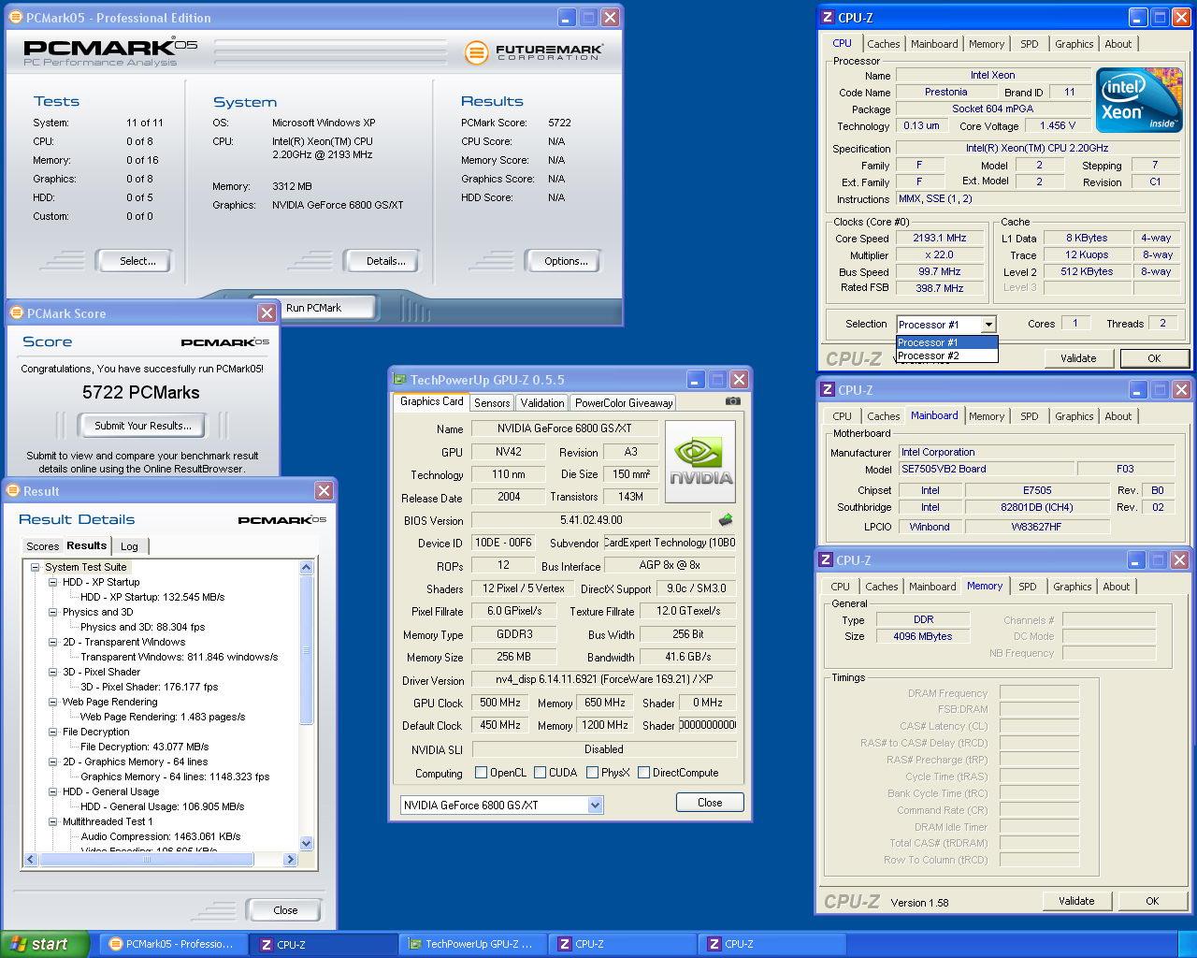Minimize the CPU-Z Memory window
The width and height of the screenshot is (1197, 958).
1136,559
